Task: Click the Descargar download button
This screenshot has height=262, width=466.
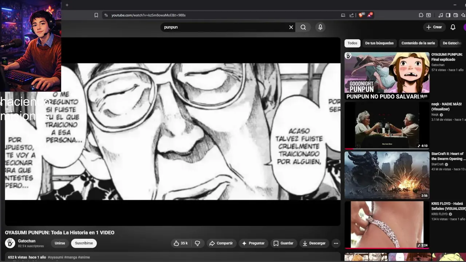Action: click(314, 243)
